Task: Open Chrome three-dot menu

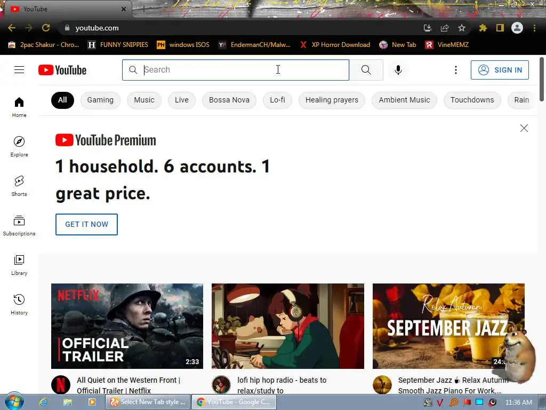Action: point(534,28)
